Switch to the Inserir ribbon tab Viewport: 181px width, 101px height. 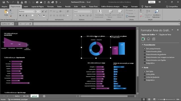pos(26,6)
